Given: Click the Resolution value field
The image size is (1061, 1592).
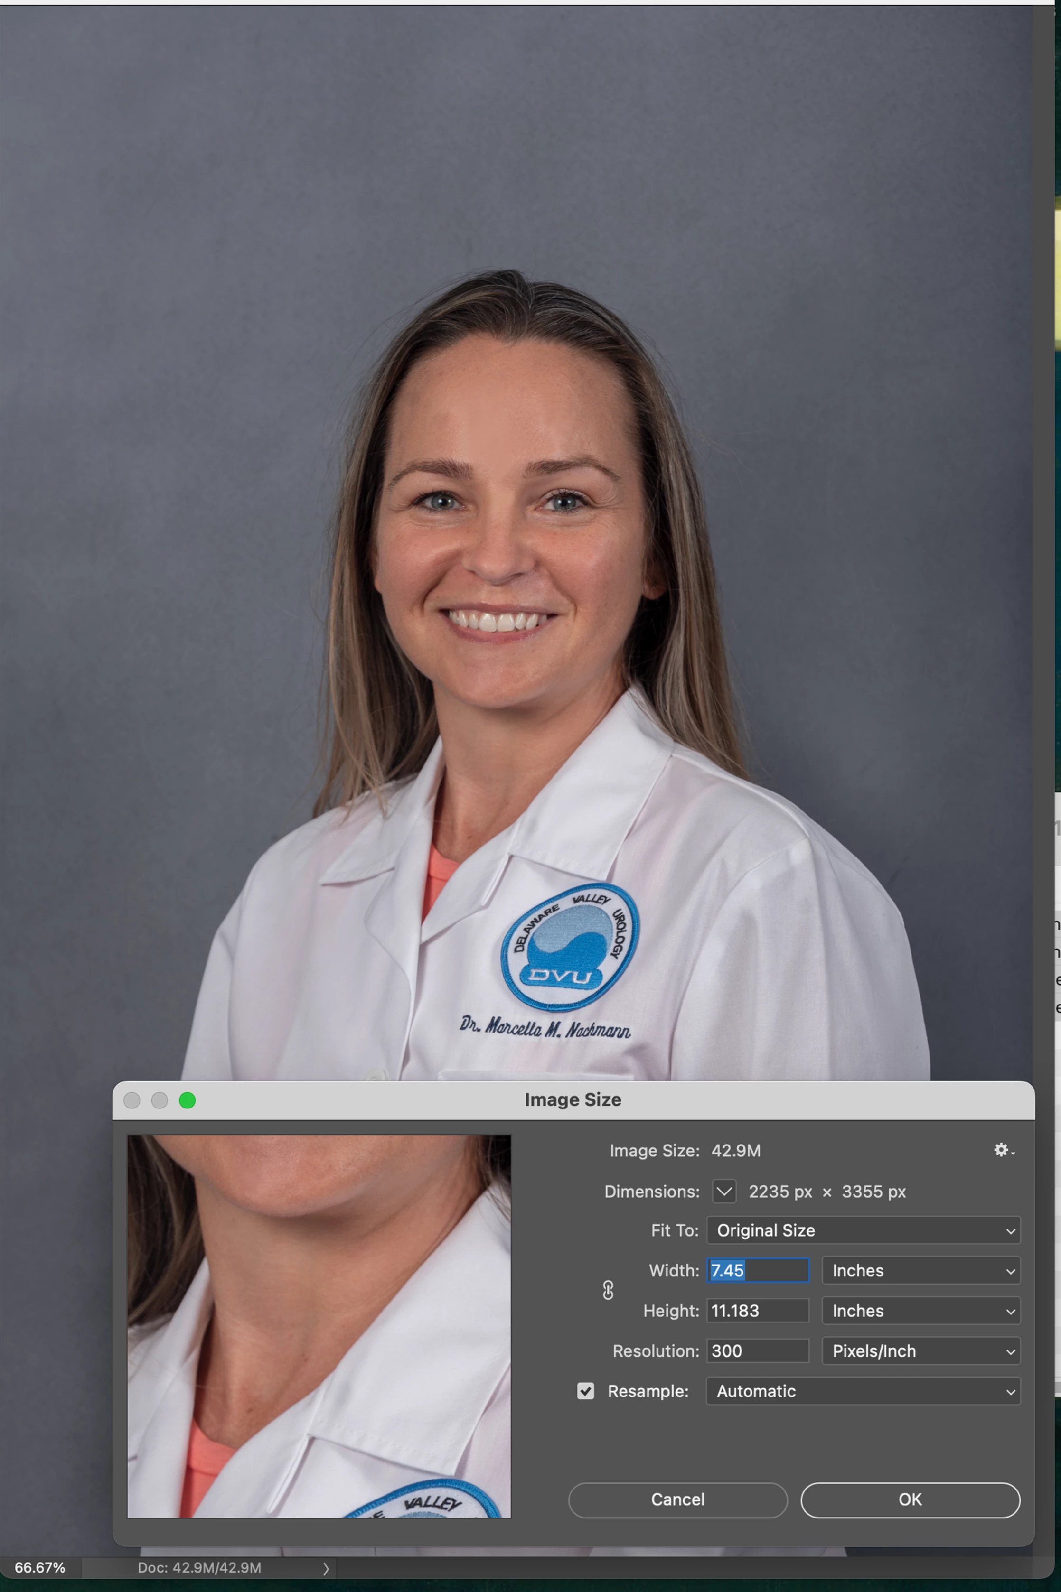Looking at the screenshot, I should pos(757,1350).
